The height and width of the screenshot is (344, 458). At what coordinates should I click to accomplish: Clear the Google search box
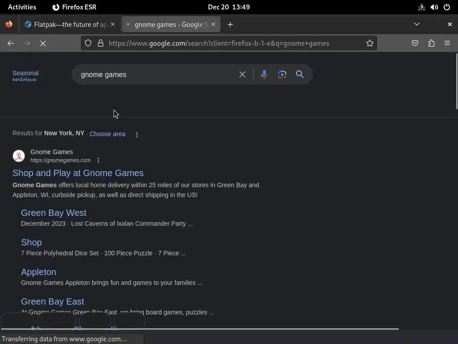coord(242,74)
